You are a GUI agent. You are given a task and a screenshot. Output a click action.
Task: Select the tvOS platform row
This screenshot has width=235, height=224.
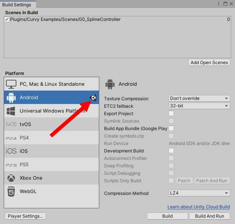pos(51,124)
